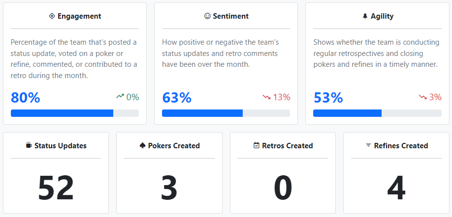The image size is (452, 217).
Task: Click the Retros Created count of 0
Action: point(283,188)
